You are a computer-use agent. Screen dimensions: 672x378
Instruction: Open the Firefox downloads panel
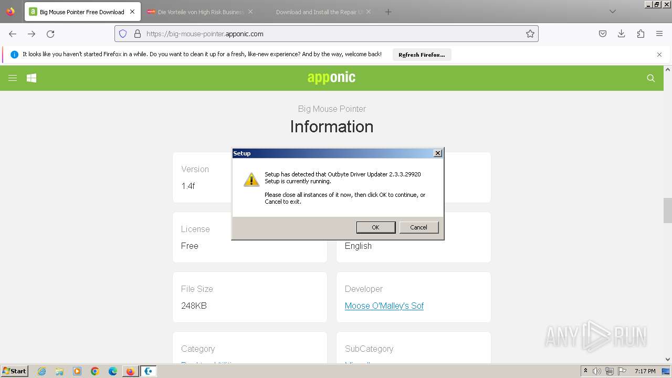coord(622,34)
